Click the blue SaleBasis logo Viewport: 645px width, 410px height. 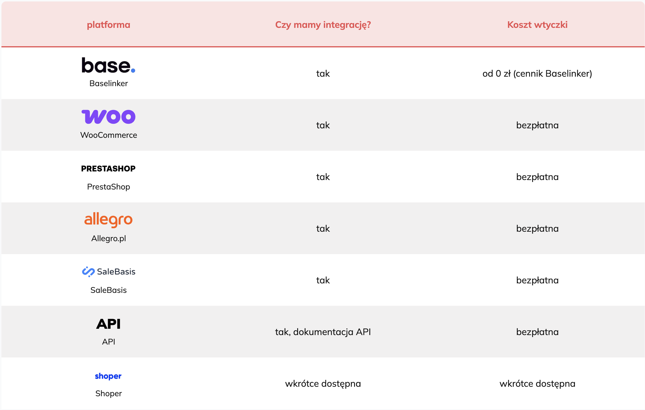tap(108, 272)
